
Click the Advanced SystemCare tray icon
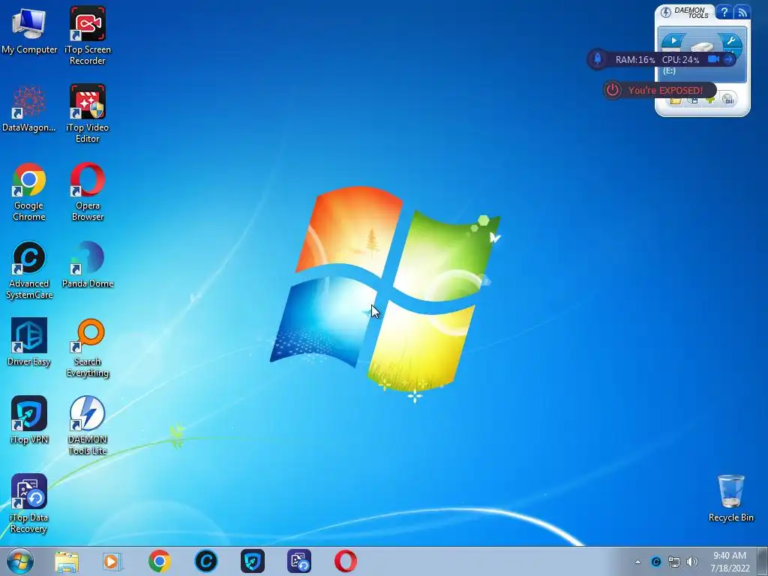[655, 562]
